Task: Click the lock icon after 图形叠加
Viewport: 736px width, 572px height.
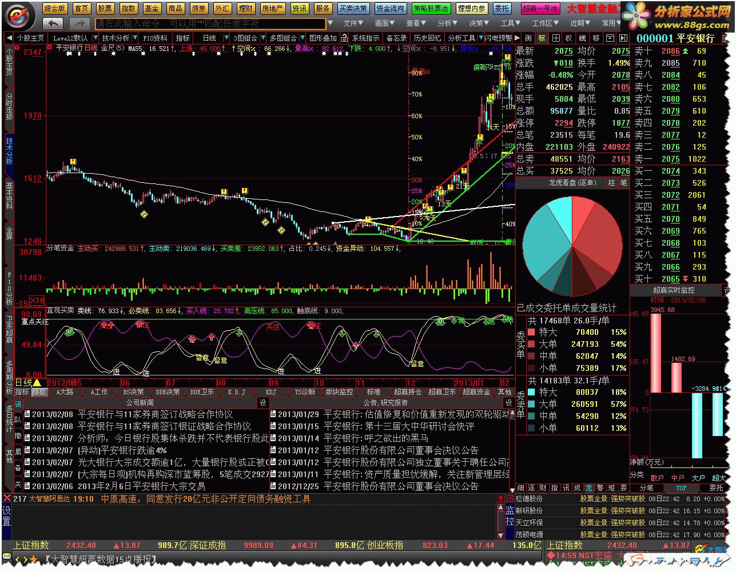Action: click(x=344, y=38)
